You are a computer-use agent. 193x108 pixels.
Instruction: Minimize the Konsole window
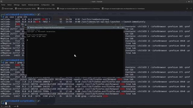coord(187,1)
